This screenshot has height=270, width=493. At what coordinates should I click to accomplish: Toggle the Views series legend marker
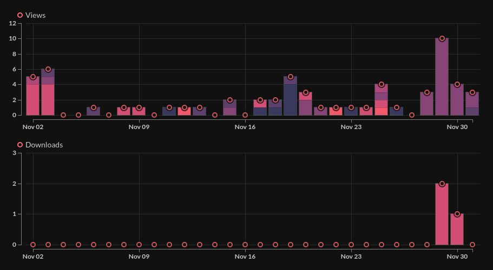[x=20, y=15]
